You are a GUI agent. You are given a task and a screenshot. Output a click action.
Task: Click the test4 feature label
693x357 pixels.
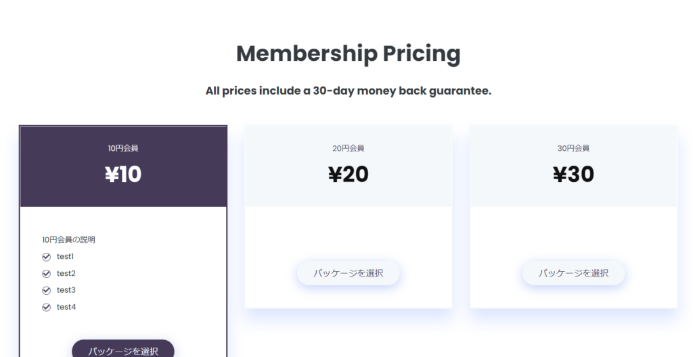(x=66, y=307)
